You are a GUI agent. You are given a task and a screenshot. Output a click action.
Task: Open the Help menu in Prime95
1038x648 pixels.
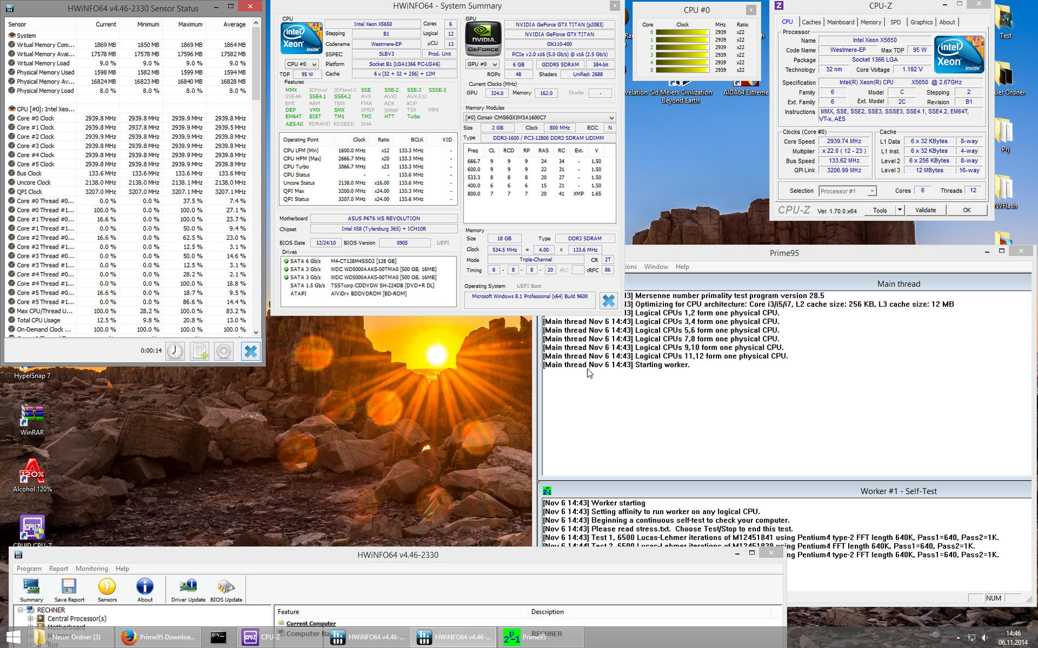click(682, 267)
